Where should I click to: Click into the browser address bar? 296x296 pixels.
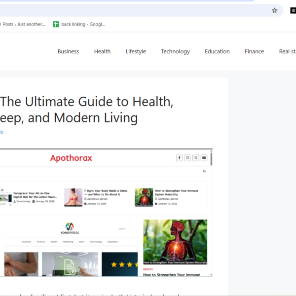[133, 10]
